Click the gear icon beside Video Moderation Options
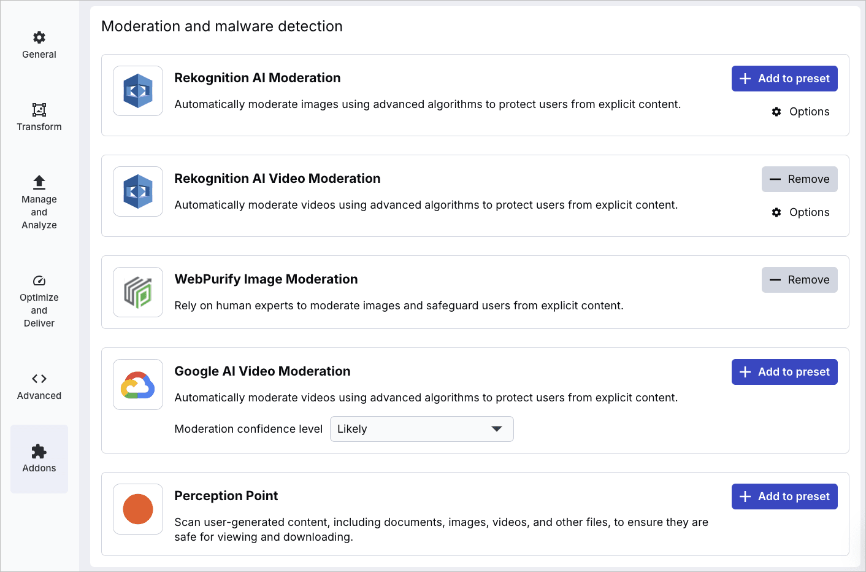The image size is (866, 572). click(776, 212)
